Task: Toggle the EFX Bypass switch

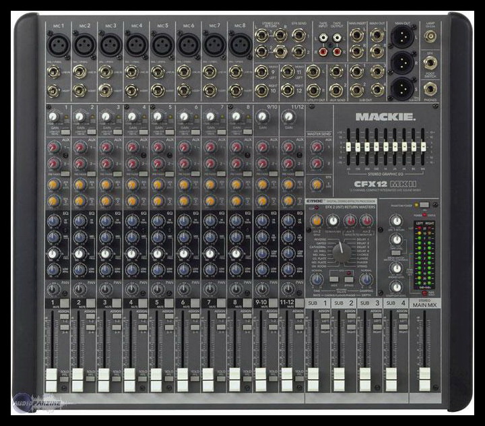Action: tap(349, 279)
